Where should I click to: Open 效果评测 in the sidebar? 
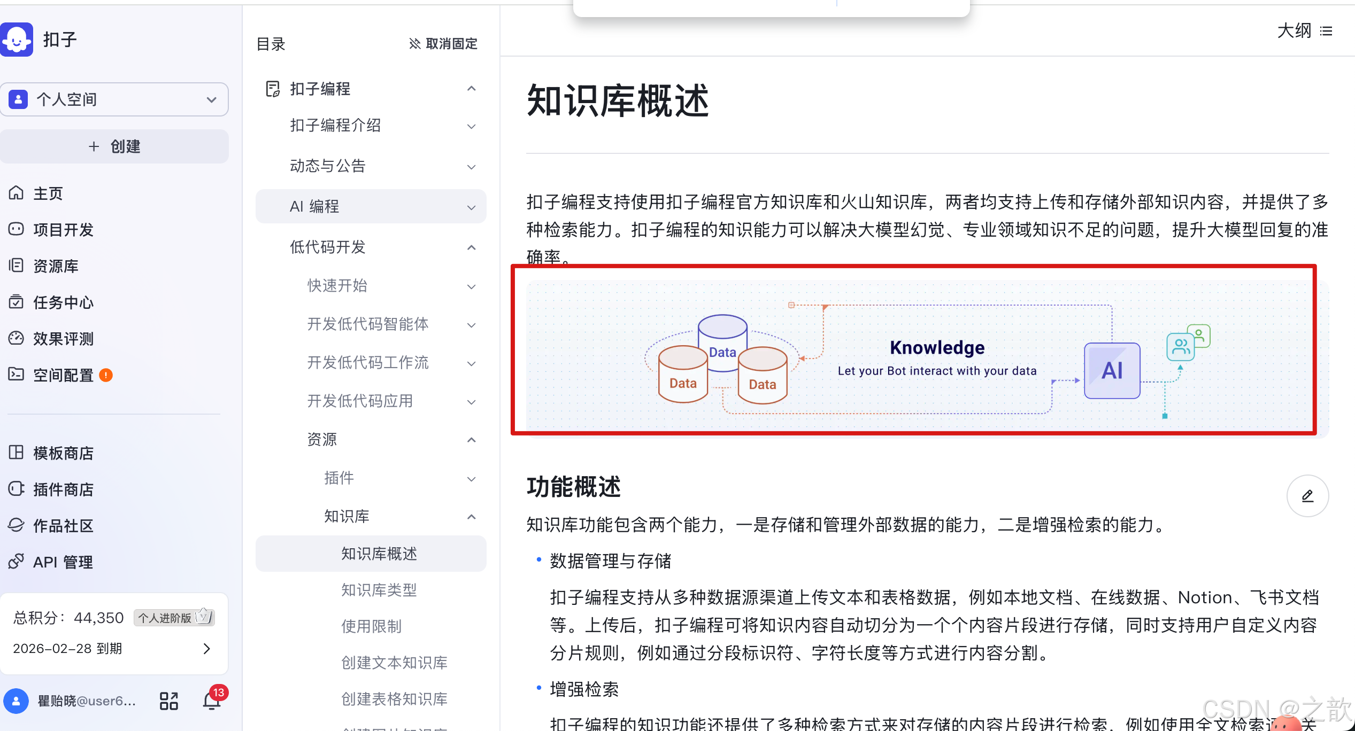pyautogui.click(x=17, y=338)
